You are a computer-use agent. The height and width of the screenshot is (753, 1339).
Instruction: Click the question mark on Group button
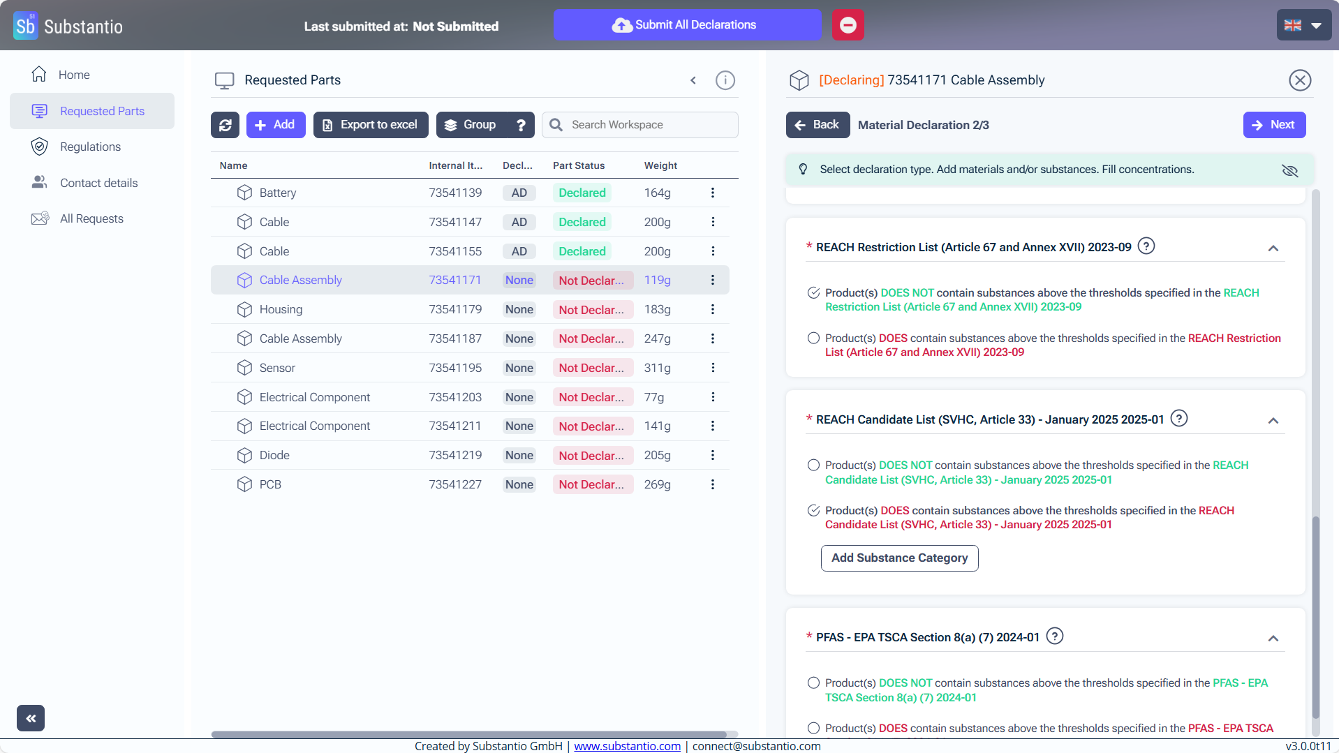(521, 125)
